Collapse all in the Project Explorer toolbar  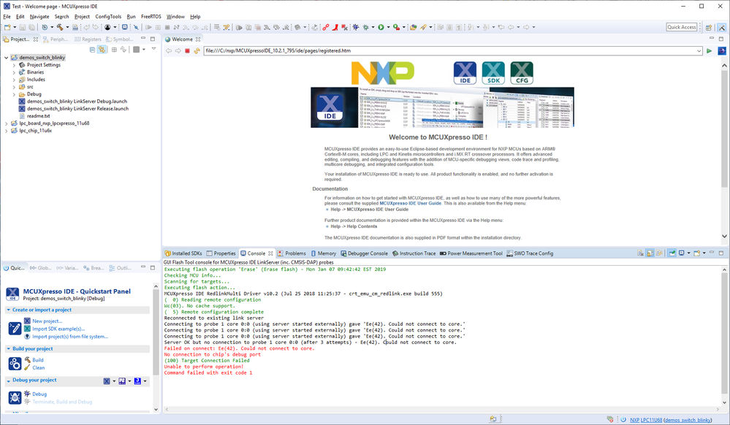pyautogui.click(x=92, y=50)
